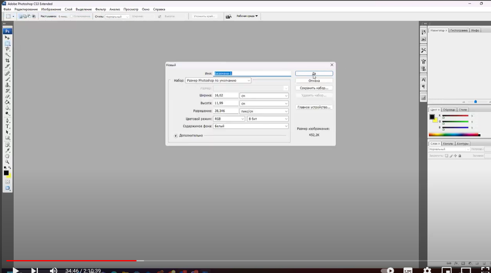
Task: Switch to the Гистограмма tab
Action: 459,30
